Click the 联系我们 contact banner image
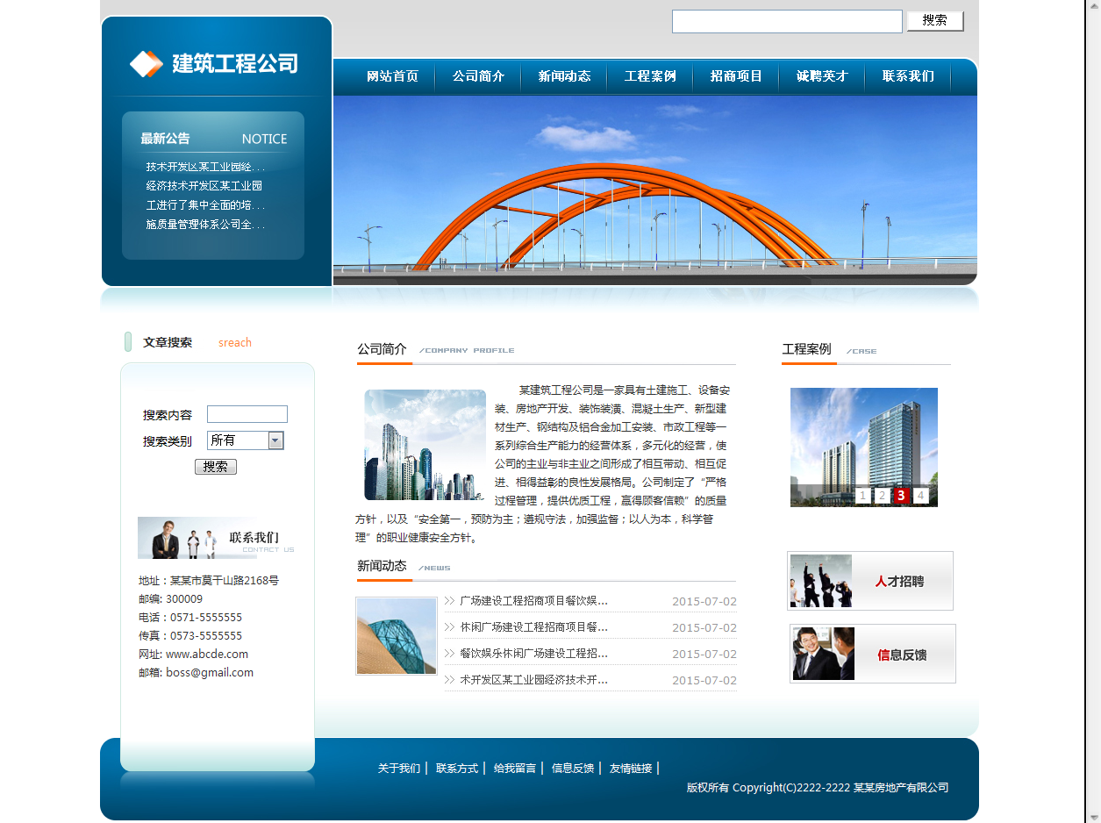The image size is (1101, 823). pyautogui.click(x=216, y=538)
